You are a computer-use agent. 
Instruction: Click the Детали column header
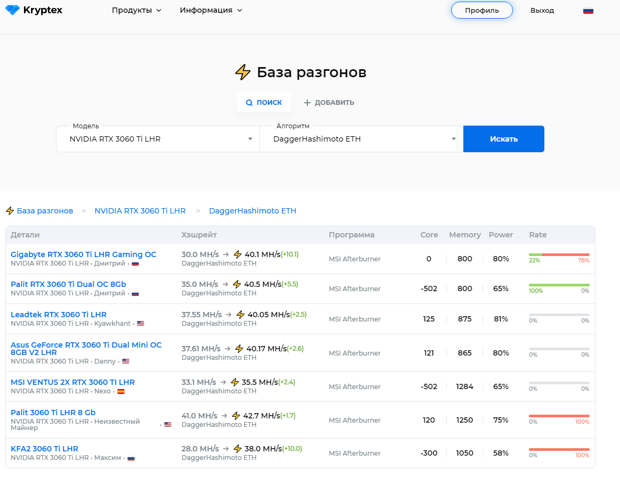point(25,235)
